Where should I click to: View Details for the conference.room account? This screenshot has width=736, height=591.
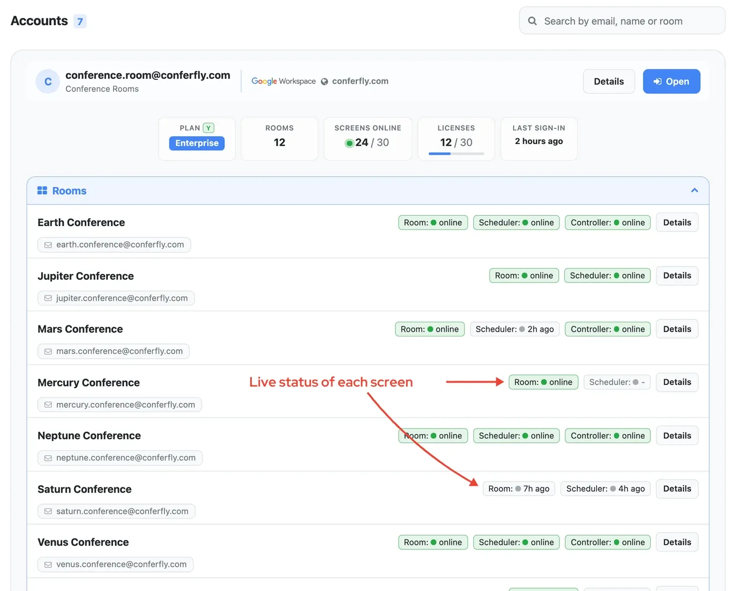point(609,81)
